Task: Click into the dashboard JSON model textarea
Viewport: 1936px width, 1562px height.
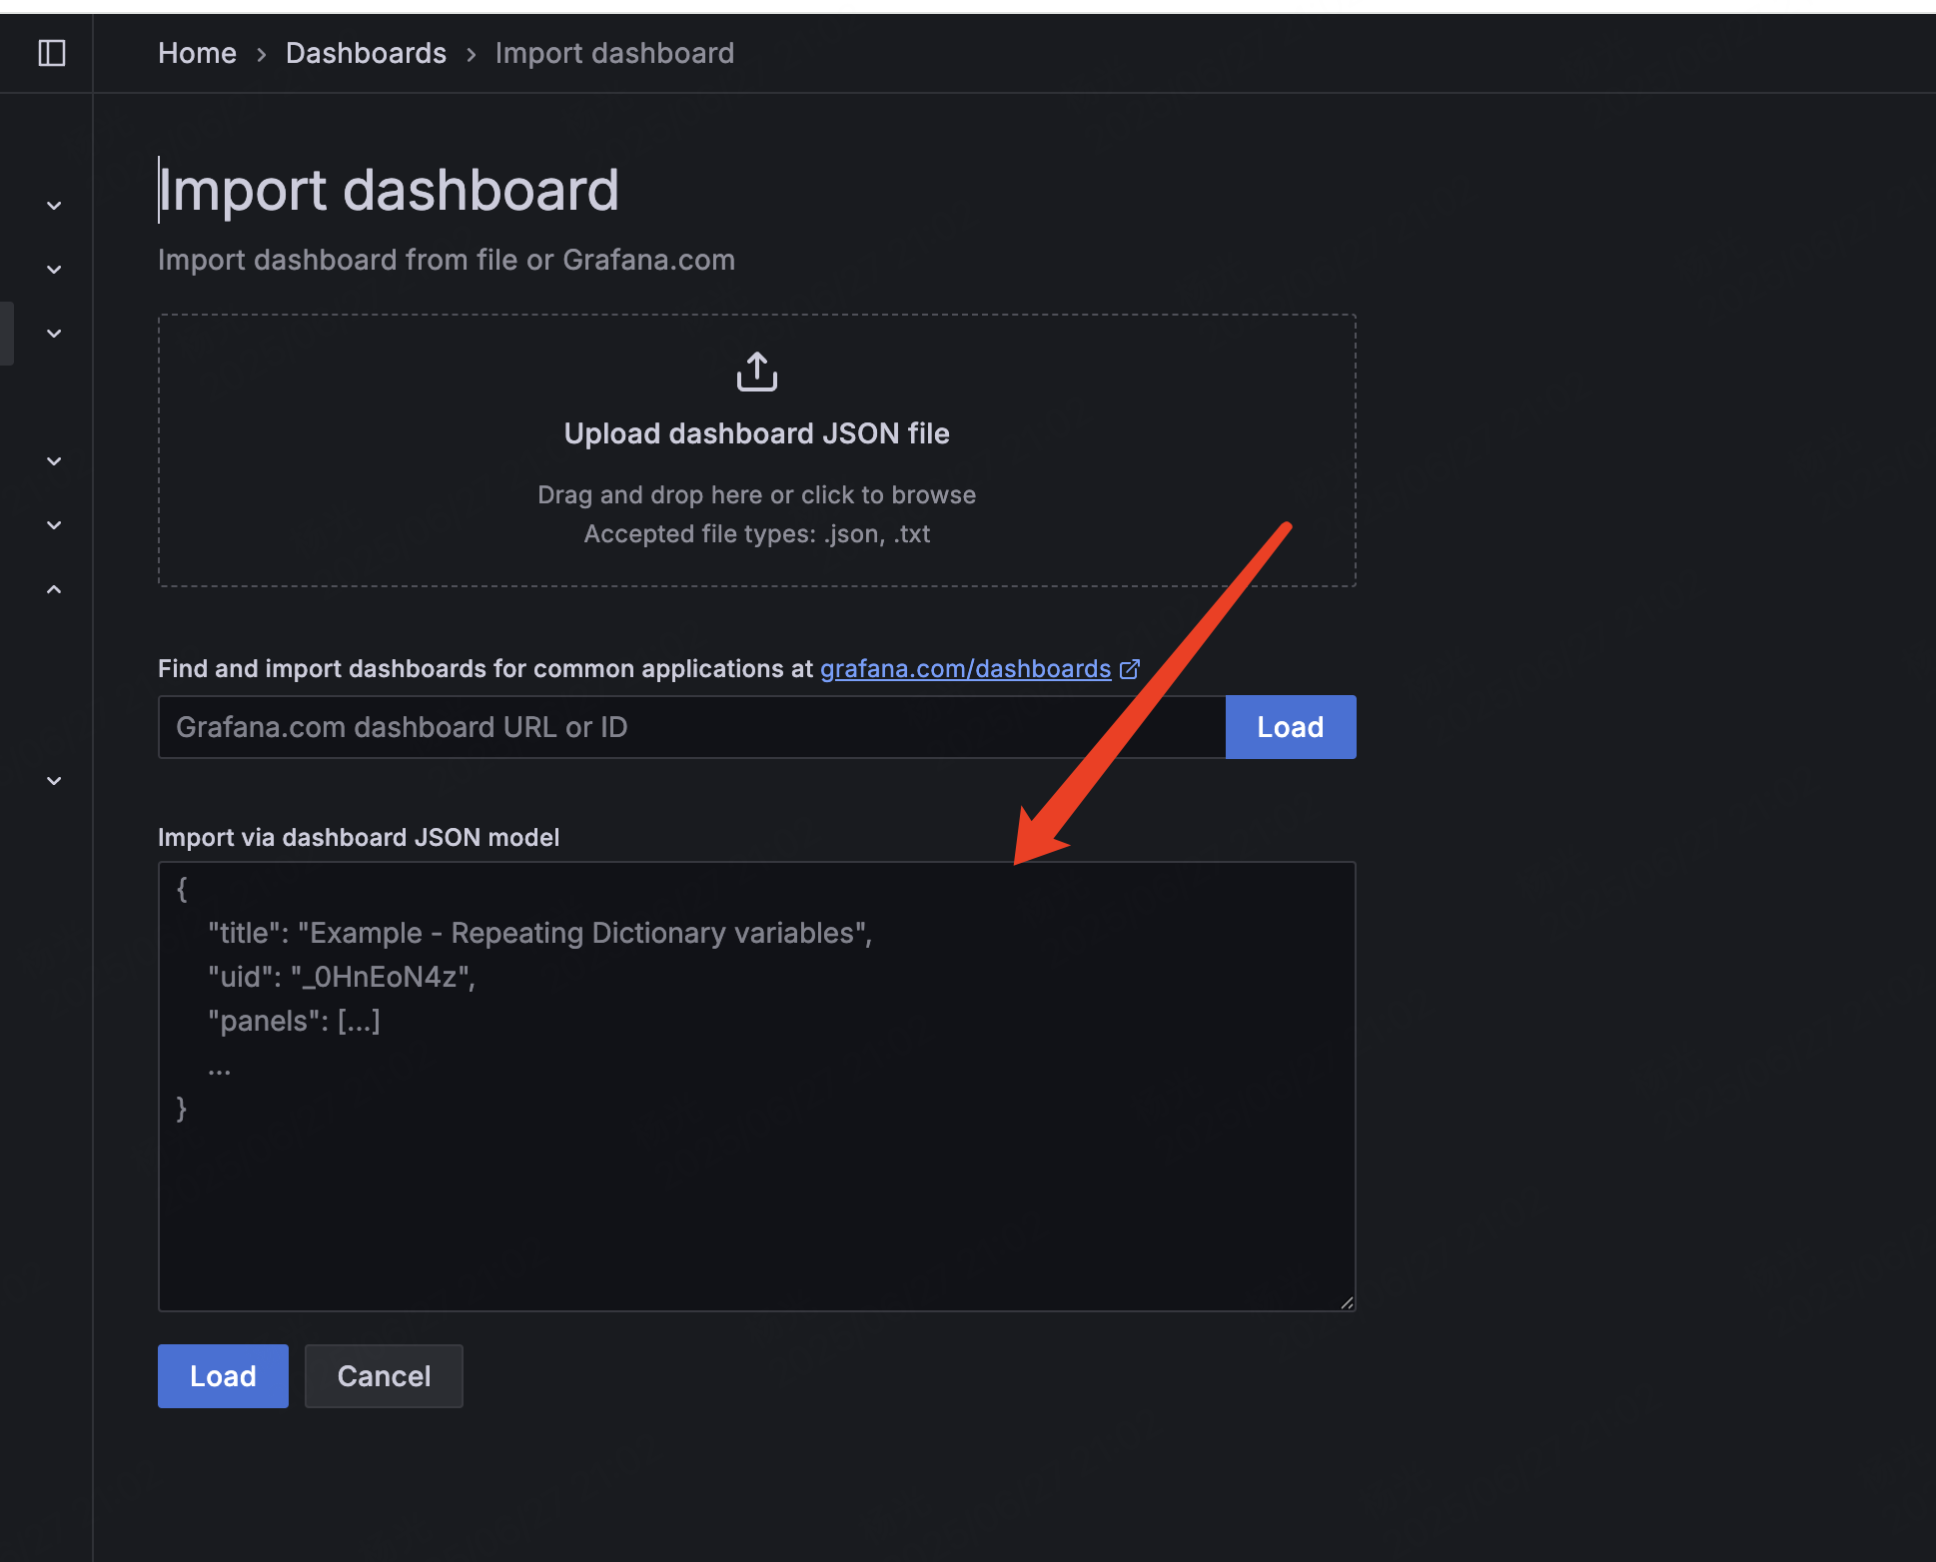Action: (757, 1087)
